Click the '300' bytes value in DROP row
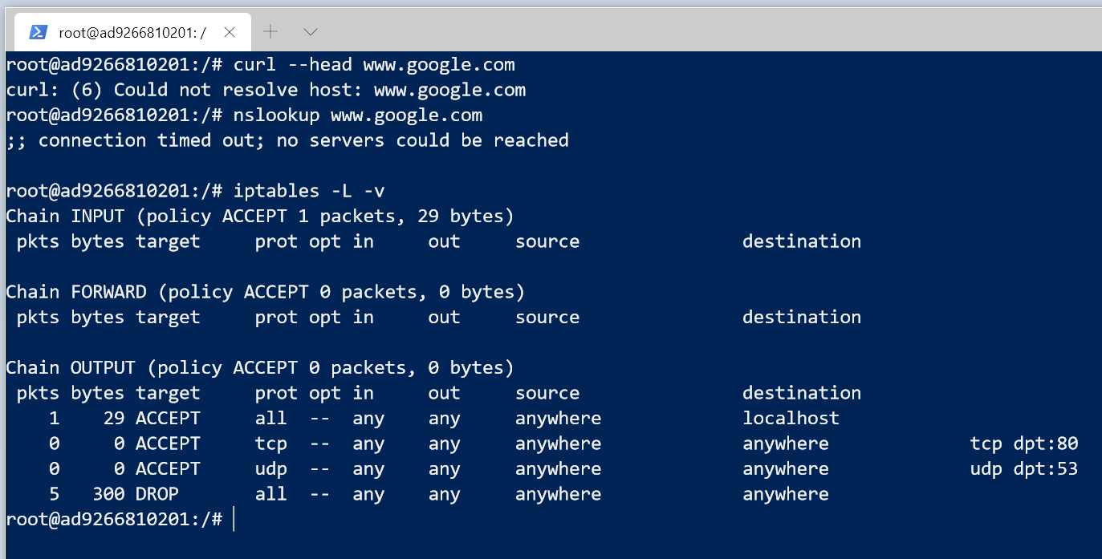The width and height of the screenshot is (1102, 559). tap(108, 494)
